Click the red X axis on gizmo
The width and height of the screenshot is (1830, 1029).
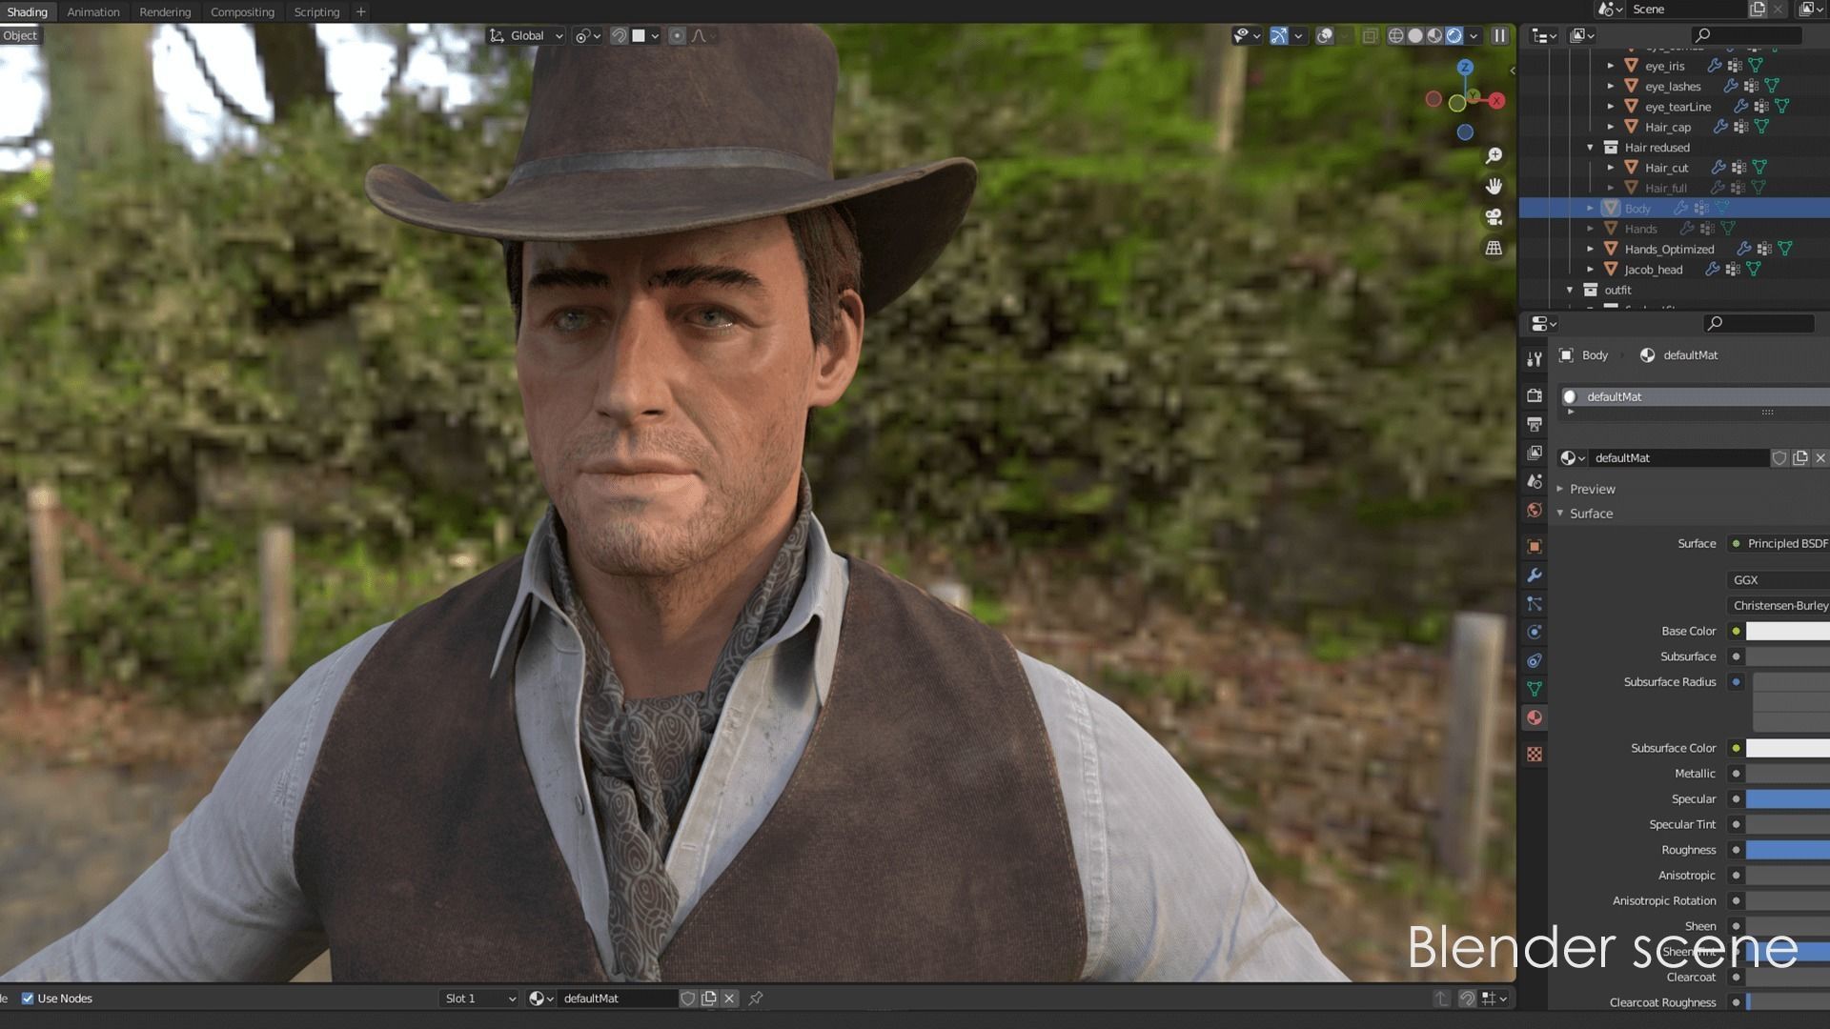click(1497, 100)
